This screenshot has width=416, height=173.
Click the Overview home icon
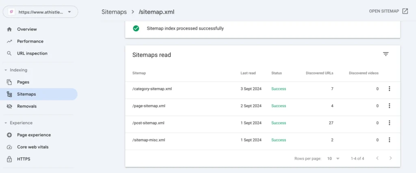(9, 29)
